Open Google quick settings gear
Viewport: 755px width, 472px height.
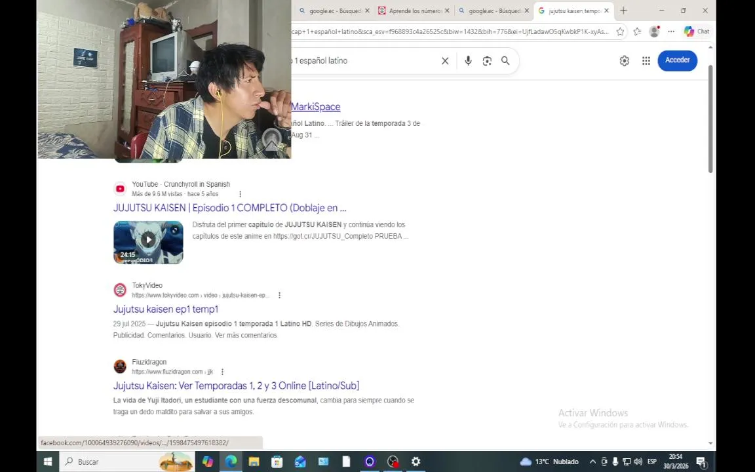click(624, 61)
